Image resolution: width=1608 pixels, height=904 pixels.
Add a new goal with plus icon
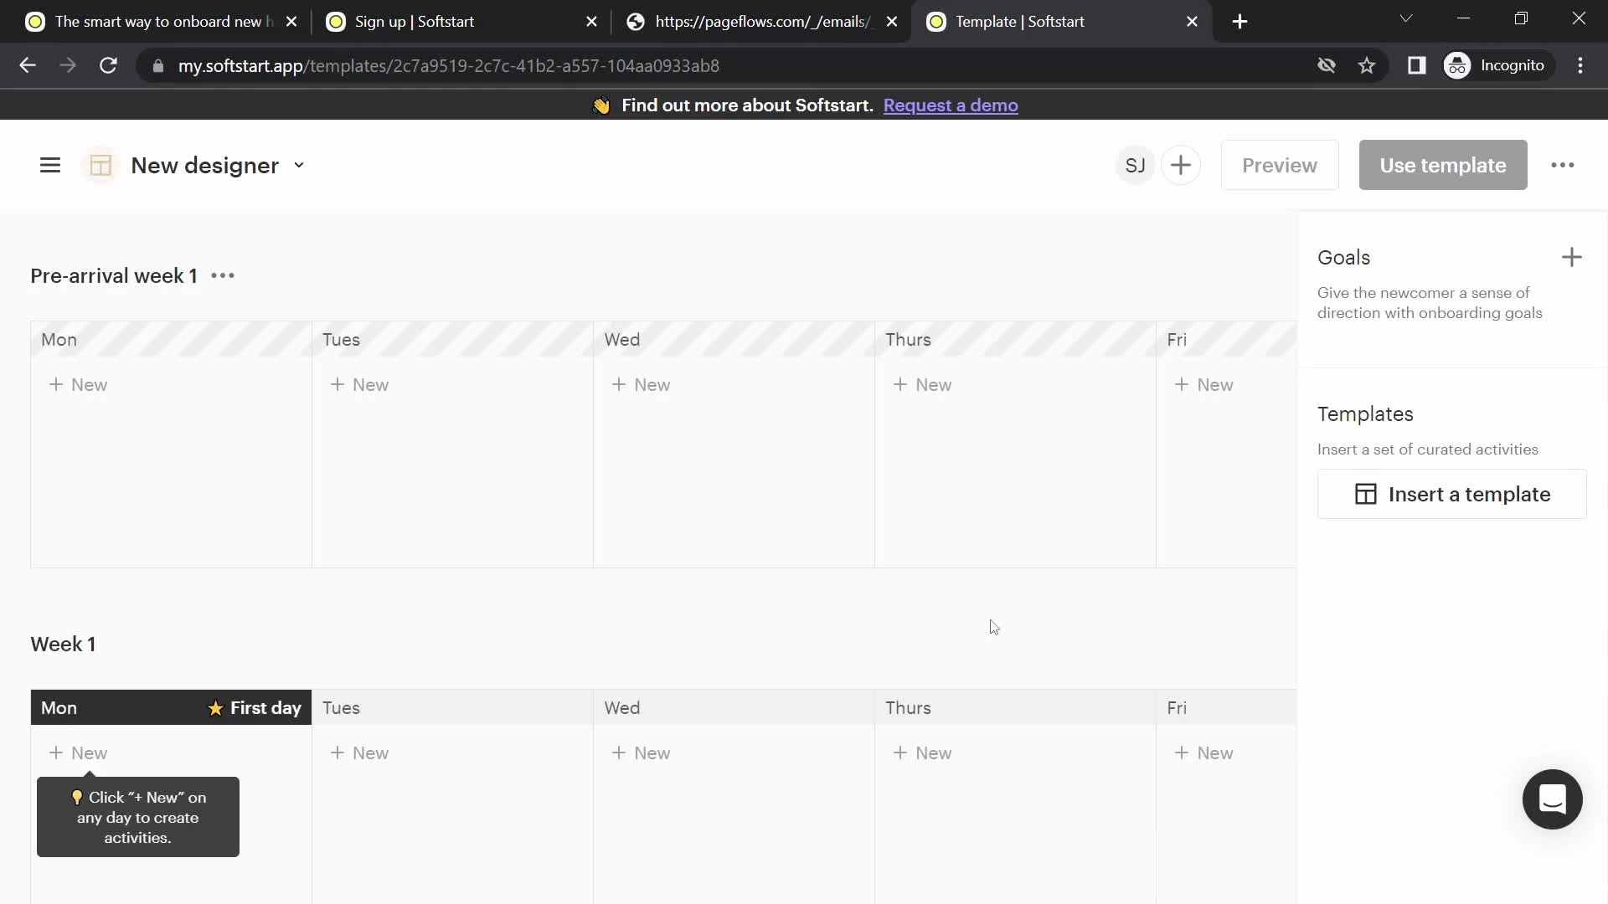[x=1571, y=257]
